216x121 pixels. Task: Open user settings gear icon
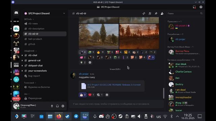pos(63,106)
